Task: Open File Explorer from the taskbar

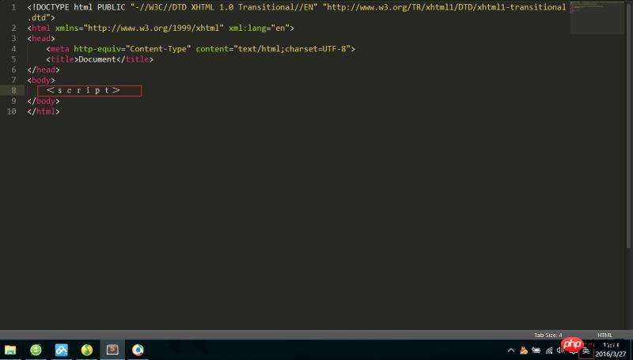Action: click(10, 350)
